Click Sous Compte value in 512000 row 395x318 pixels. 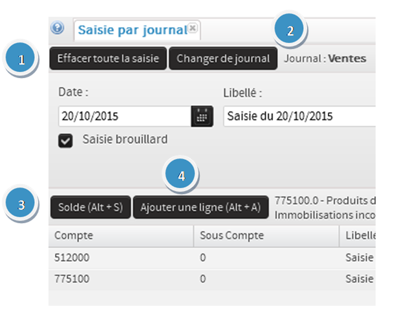(x=203, y=257)
